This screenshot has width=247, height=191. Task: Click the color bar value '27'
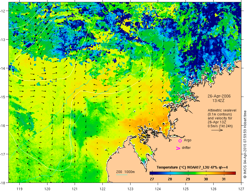pos(152,179)
